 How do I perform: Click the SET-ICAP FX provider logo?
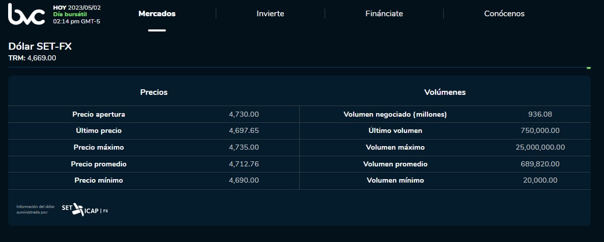pos(84,209)
